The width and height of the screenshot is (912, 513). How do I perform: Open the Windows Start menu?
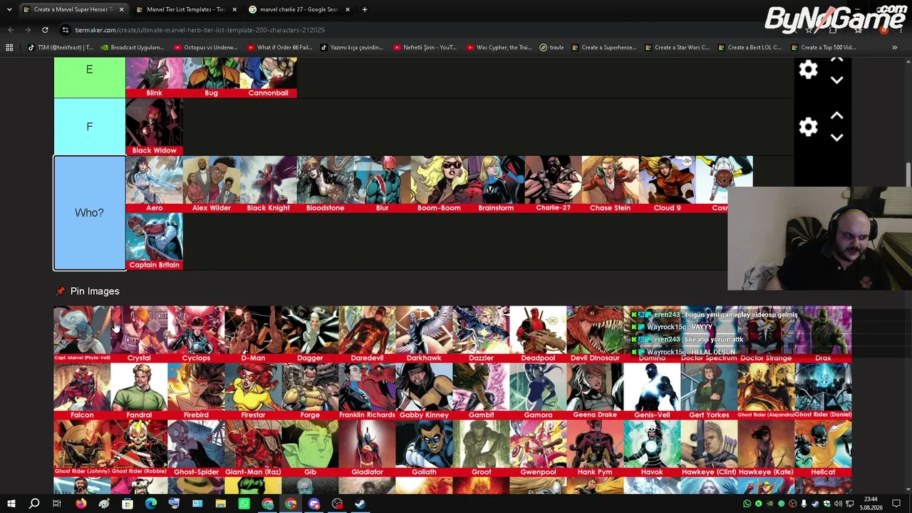tap(11, 504)
